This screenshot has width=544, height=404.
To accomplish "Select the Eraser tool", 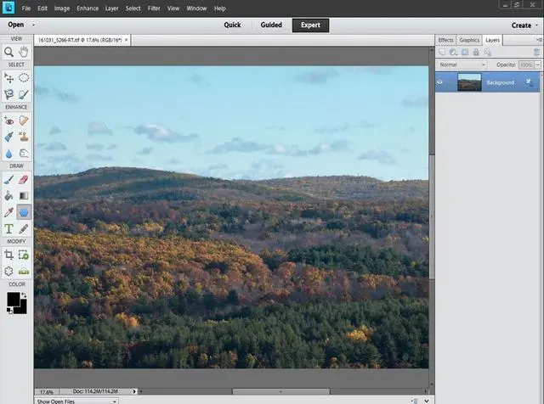I will pos(24,179).
